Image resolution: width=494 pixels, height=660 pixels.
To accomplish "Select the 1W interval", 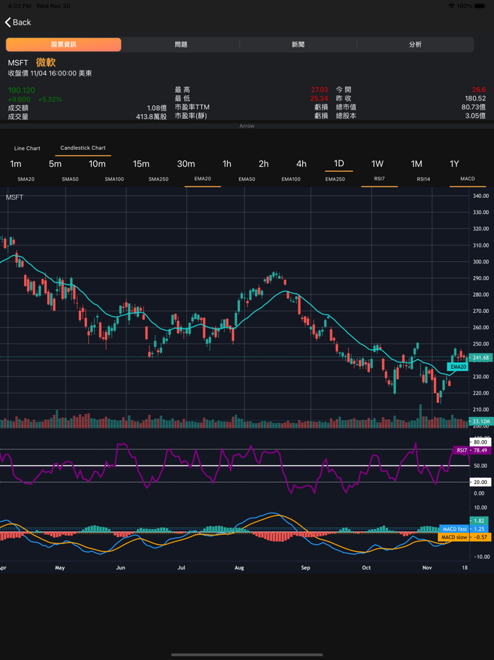I will [x=378, y=164].
